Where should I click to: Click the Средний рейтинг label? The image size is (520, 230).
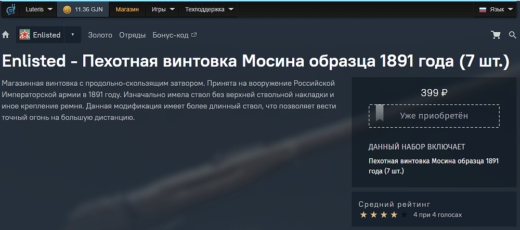(395, 204)
